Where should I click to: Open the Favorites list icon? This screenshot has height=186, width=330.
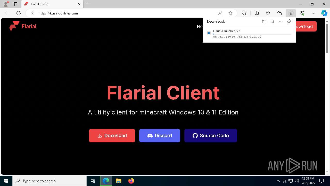tap(268, 13)
